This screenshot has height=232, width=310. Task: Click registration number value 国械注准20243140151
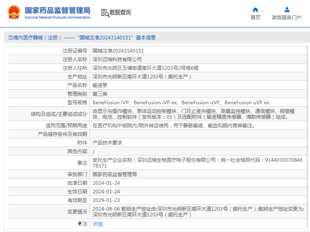click(118, 51)
